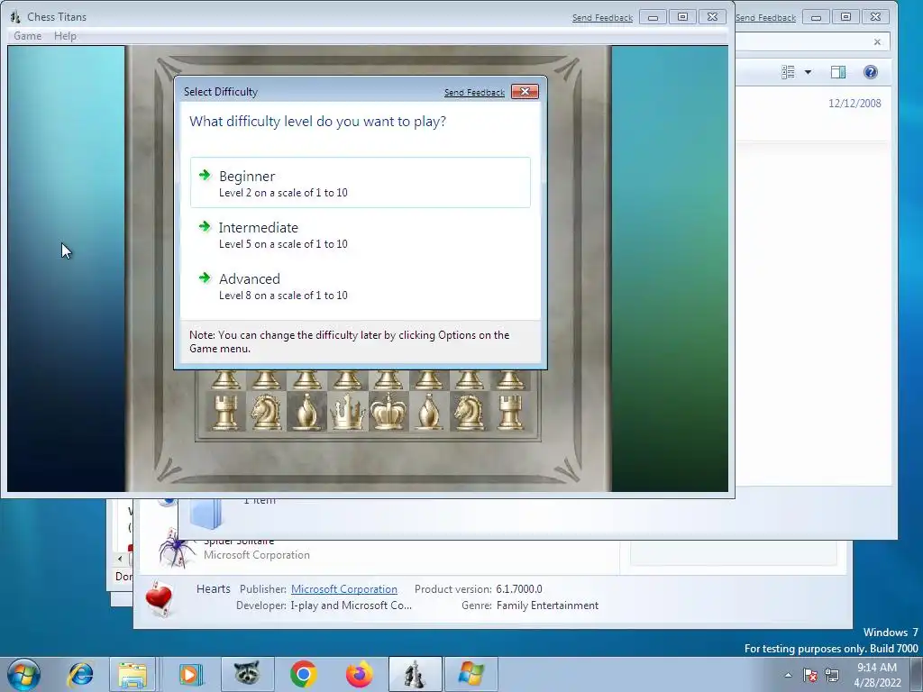Click the left scroll arrow in background window
This screenshot has width=923, height=692.
click(120, 559)
